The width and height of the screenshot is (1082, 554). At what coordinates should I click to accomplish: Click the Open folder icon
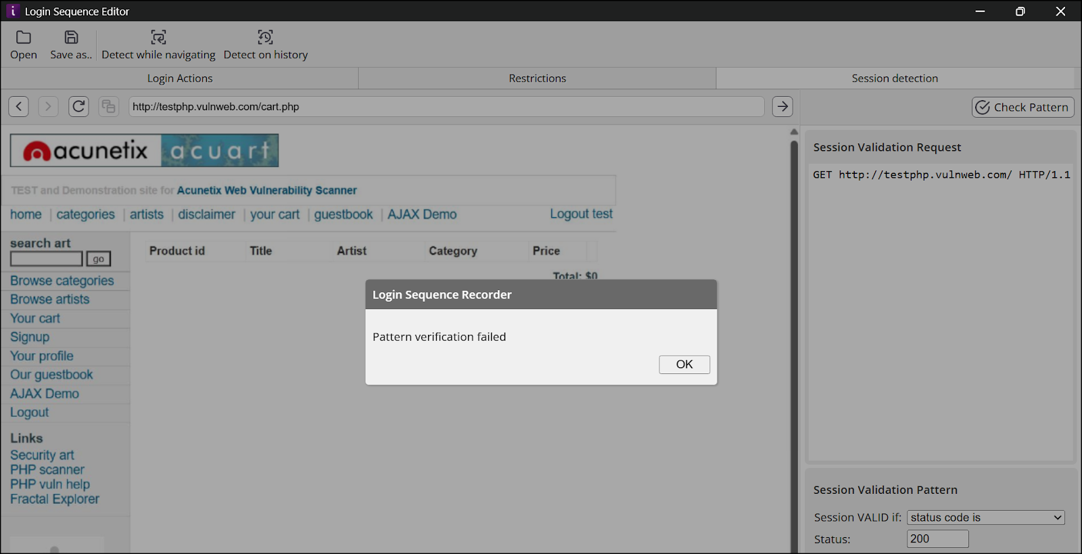pos(24,38)
